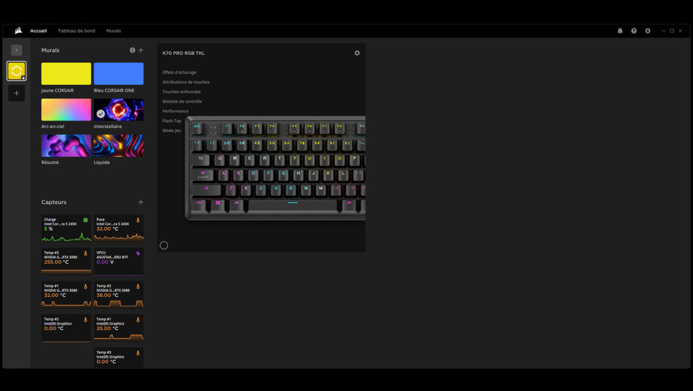The height and width of the screenshot is (391, 693).
Task: Add a new mural with plus icon
Action: point(141,50)
